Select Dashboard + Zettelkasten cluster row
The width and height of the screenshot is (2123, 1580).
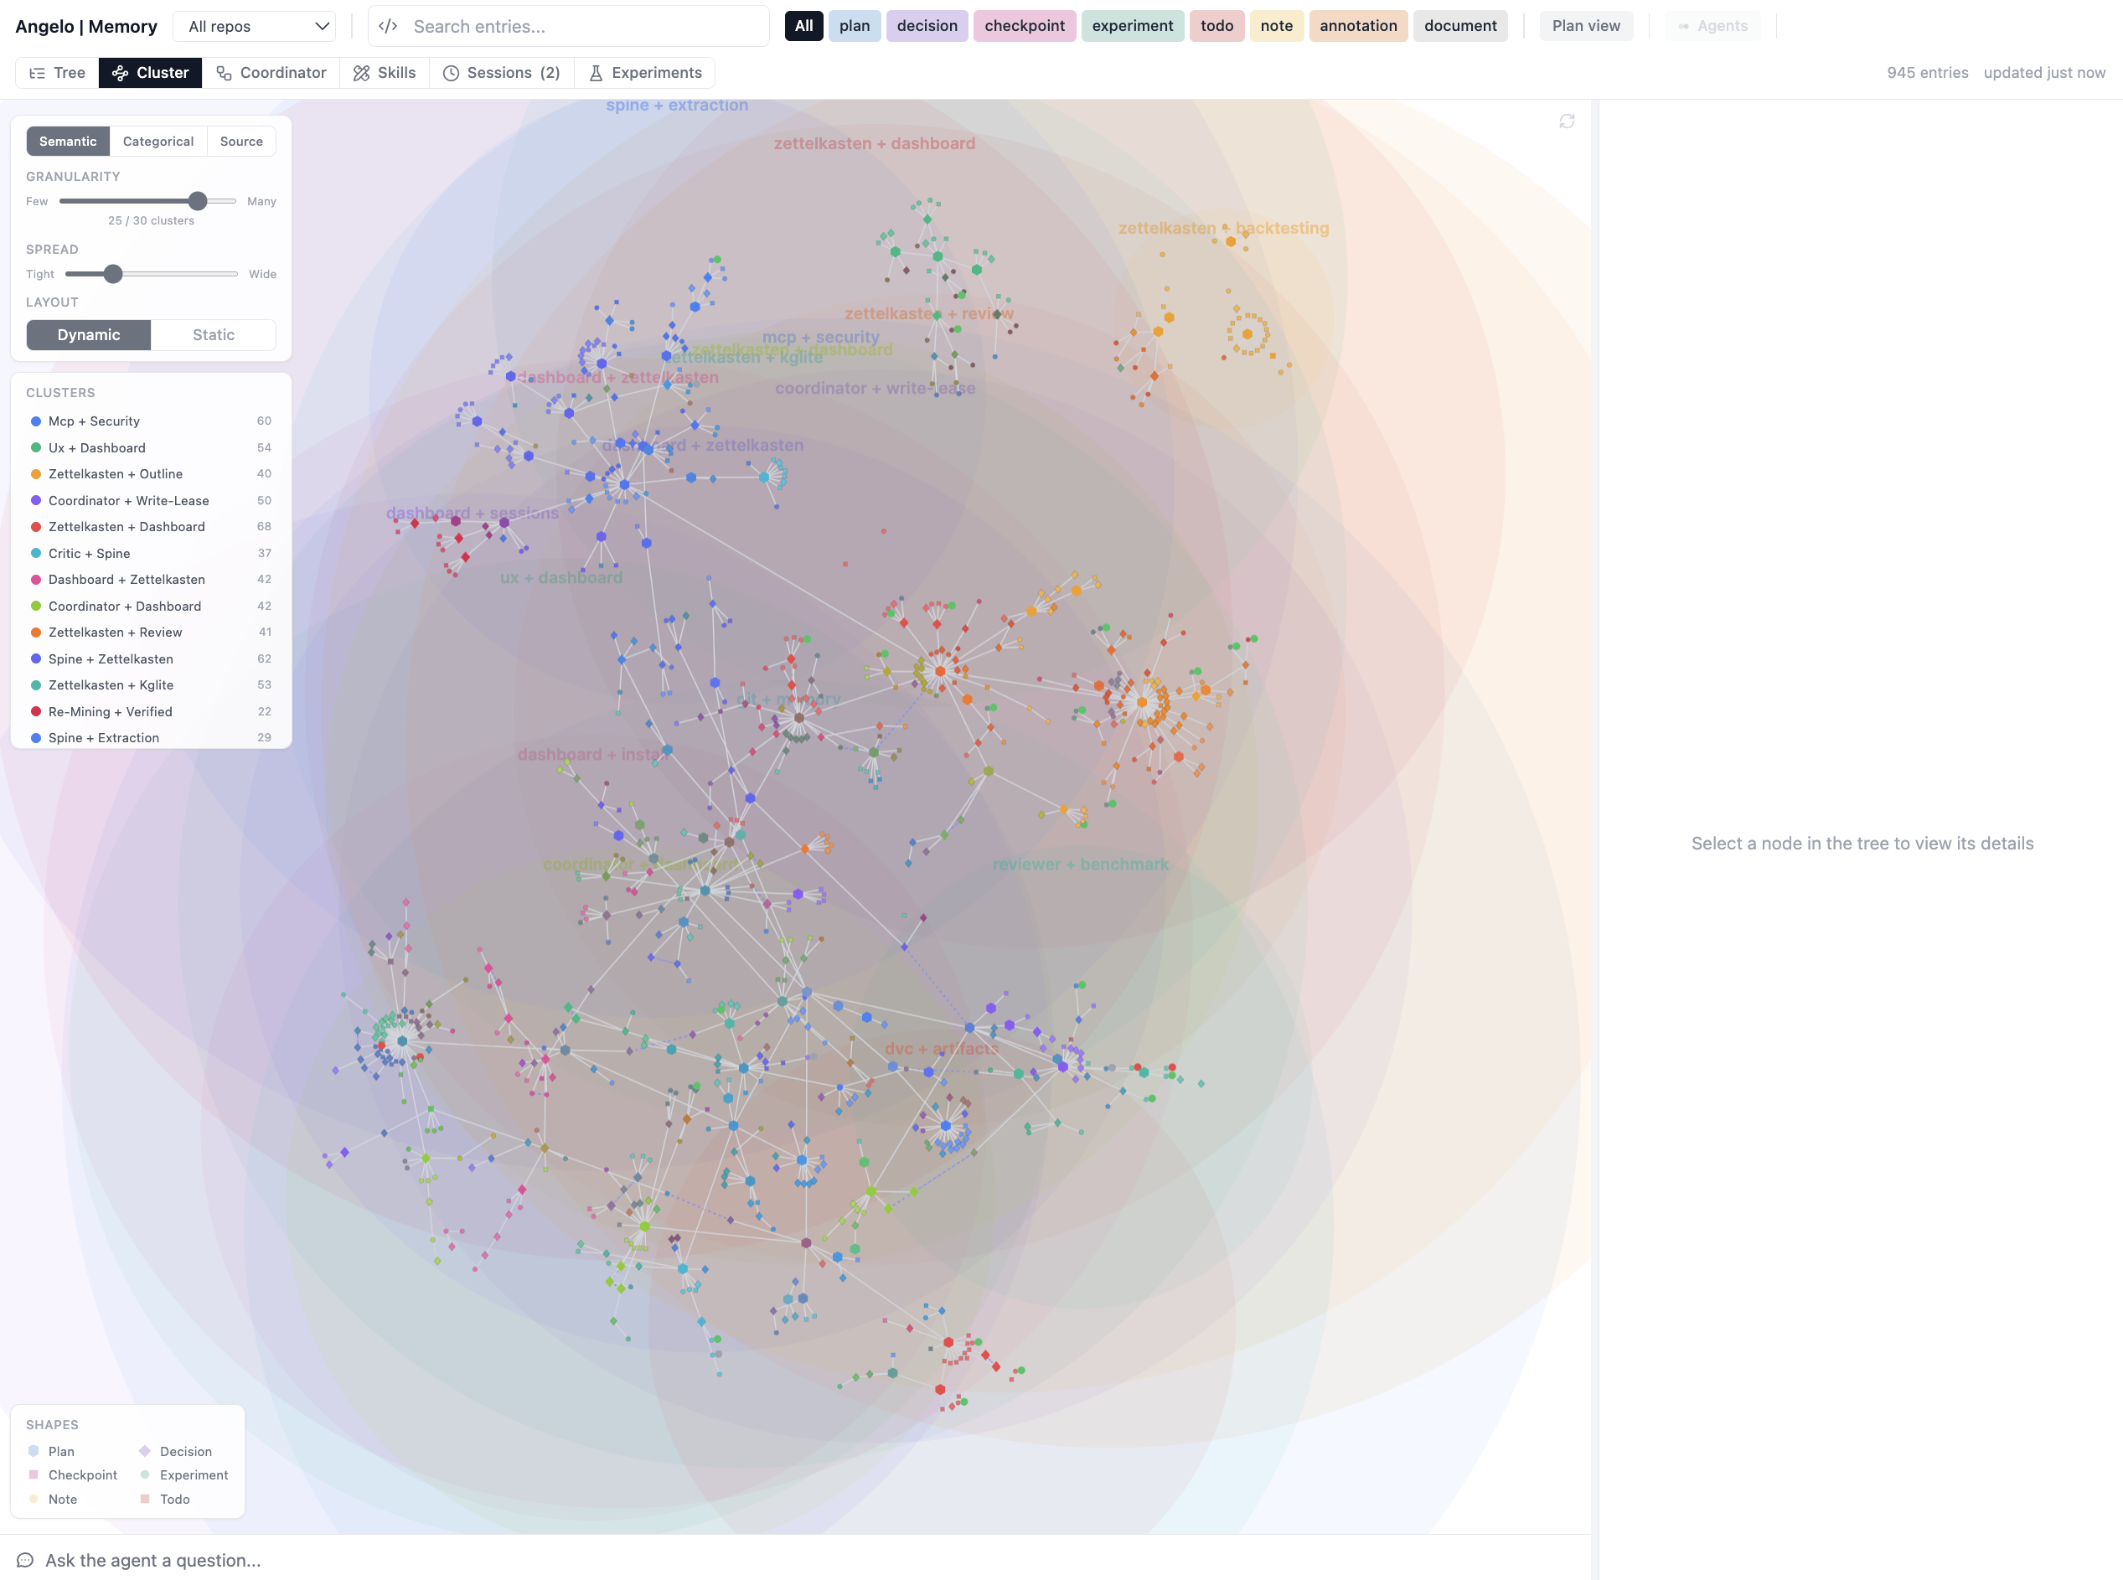click(x=151, y=580)
